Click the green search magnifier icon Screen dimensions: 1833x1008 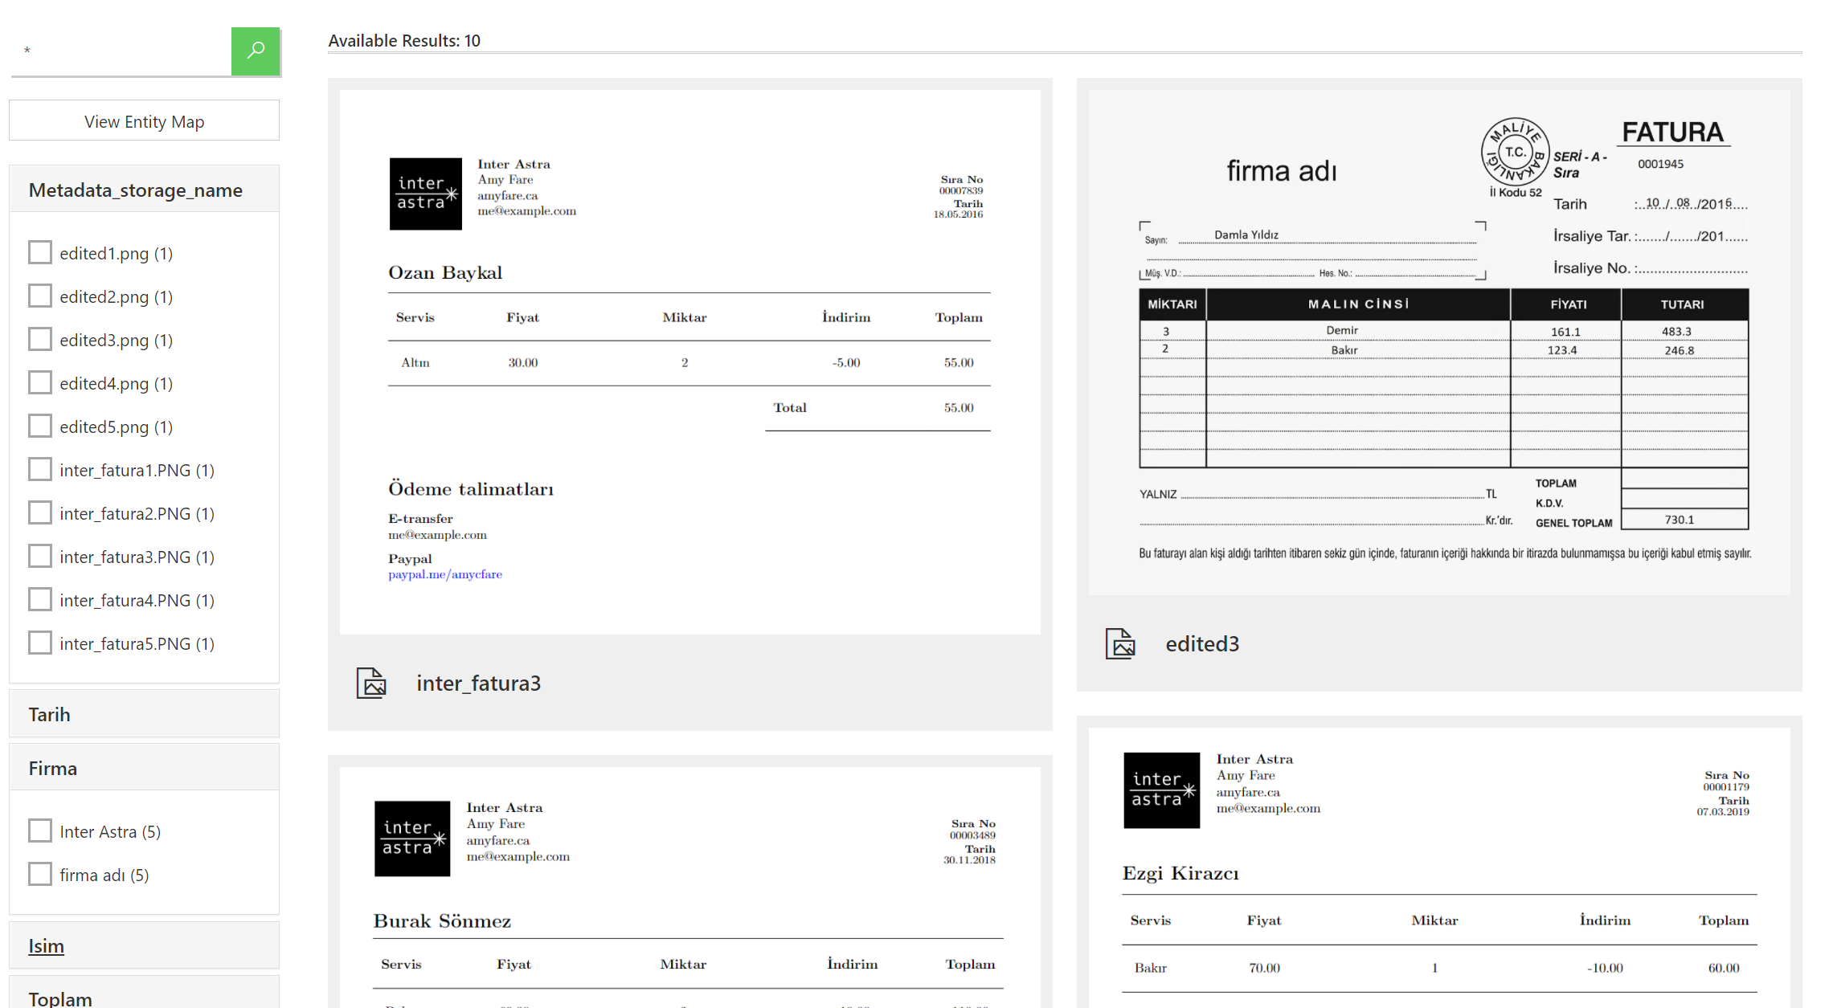[x=255, y=51]
